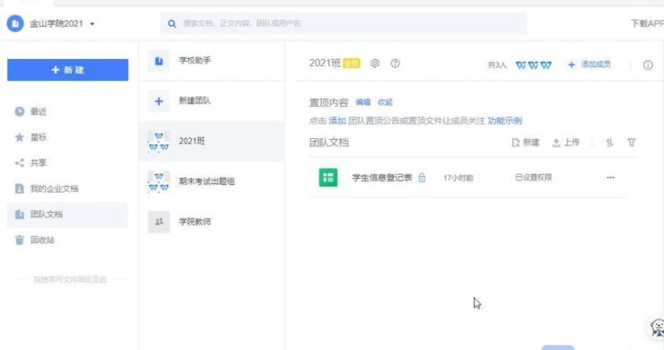Click the 2021班 team avatar icon
This screenshot has width=664, height=350.
[x=159, y=142]
